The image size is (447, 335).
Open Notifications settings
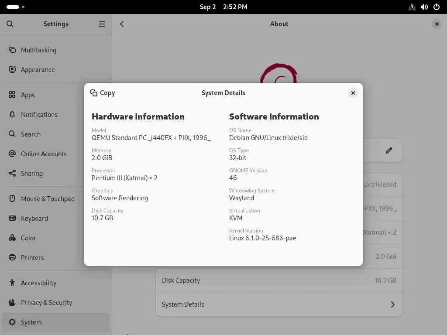click(56, 115)
